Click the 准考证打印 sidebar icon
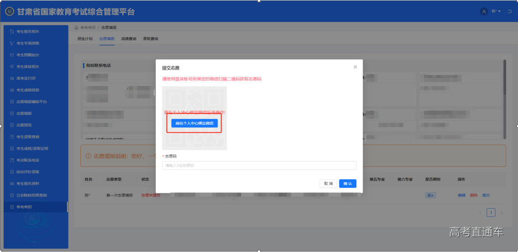 tap(12, 79)
